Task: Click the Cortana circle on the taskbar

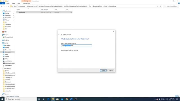Action: [x=39, y=99]
